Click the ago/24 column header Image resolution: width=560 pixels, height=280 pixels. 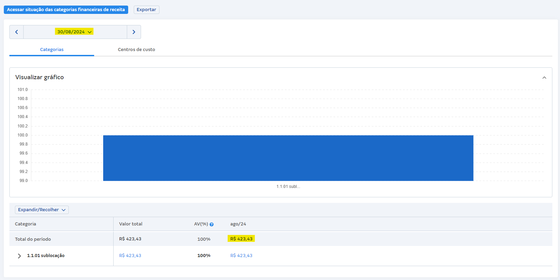(238, 224)
